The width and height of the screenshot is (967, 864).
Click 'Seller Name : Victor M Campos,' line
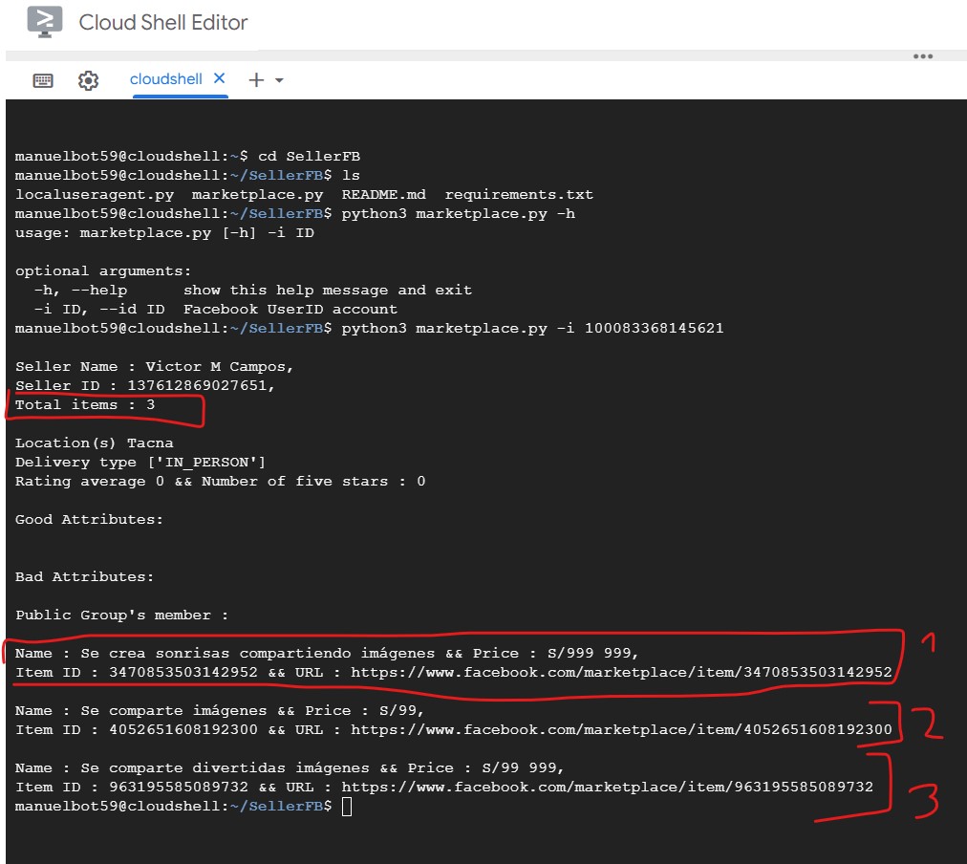coord(154,366)
